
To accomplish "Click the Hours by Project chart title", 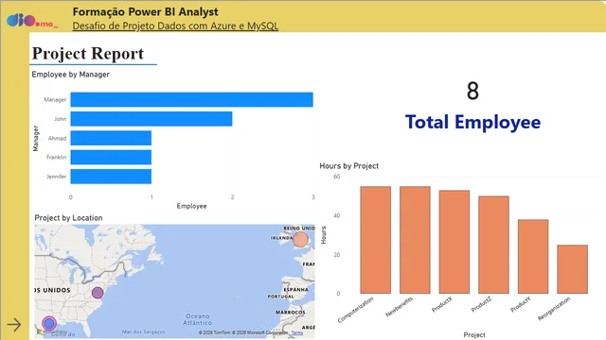I will (349, 166).
